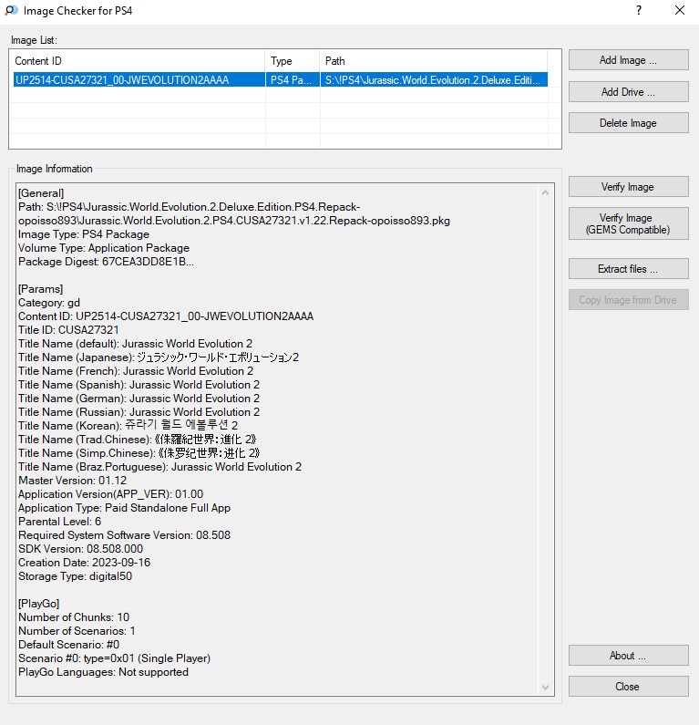This screenshot has height=725, width=699.
Task: Click SDK Version: 08.508.000 line
Action: (x=81, y=549)
